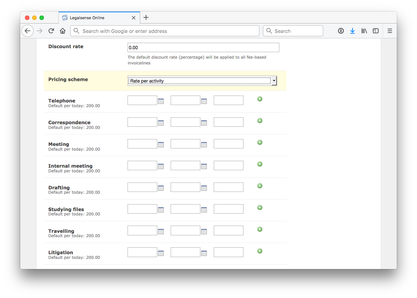Click Travelling start date field
The height and width of the screenshot is (298, 417).
tap(142, 231)
